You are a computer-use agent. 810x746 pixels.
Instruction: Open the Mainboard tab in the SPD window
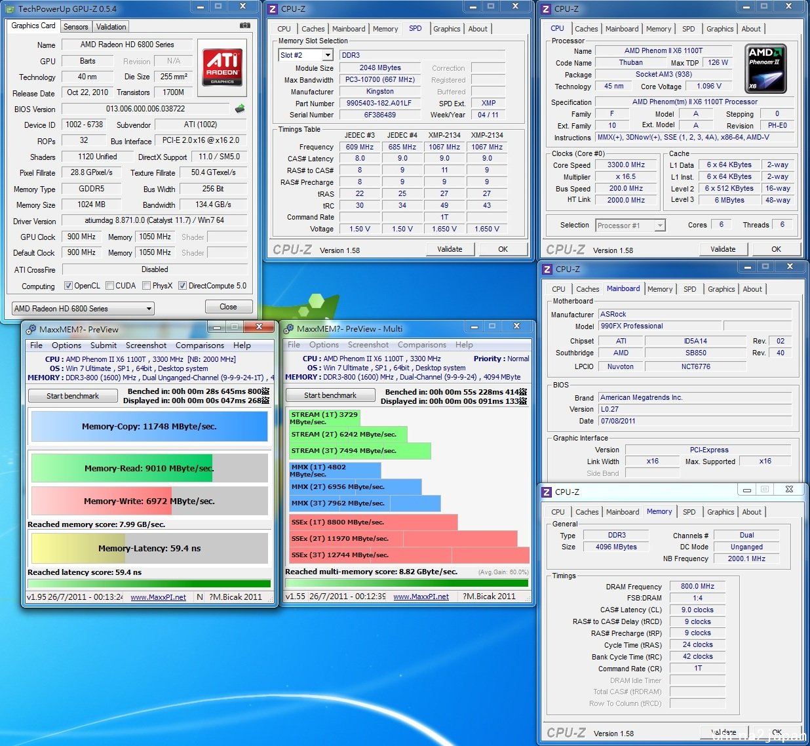(349, 29)
